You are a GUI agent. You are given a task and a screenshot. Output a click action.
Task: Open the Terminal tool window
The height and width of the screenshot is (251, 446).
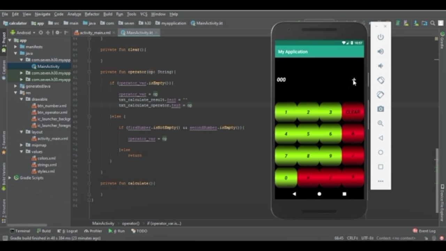click(x=20, y=231)
